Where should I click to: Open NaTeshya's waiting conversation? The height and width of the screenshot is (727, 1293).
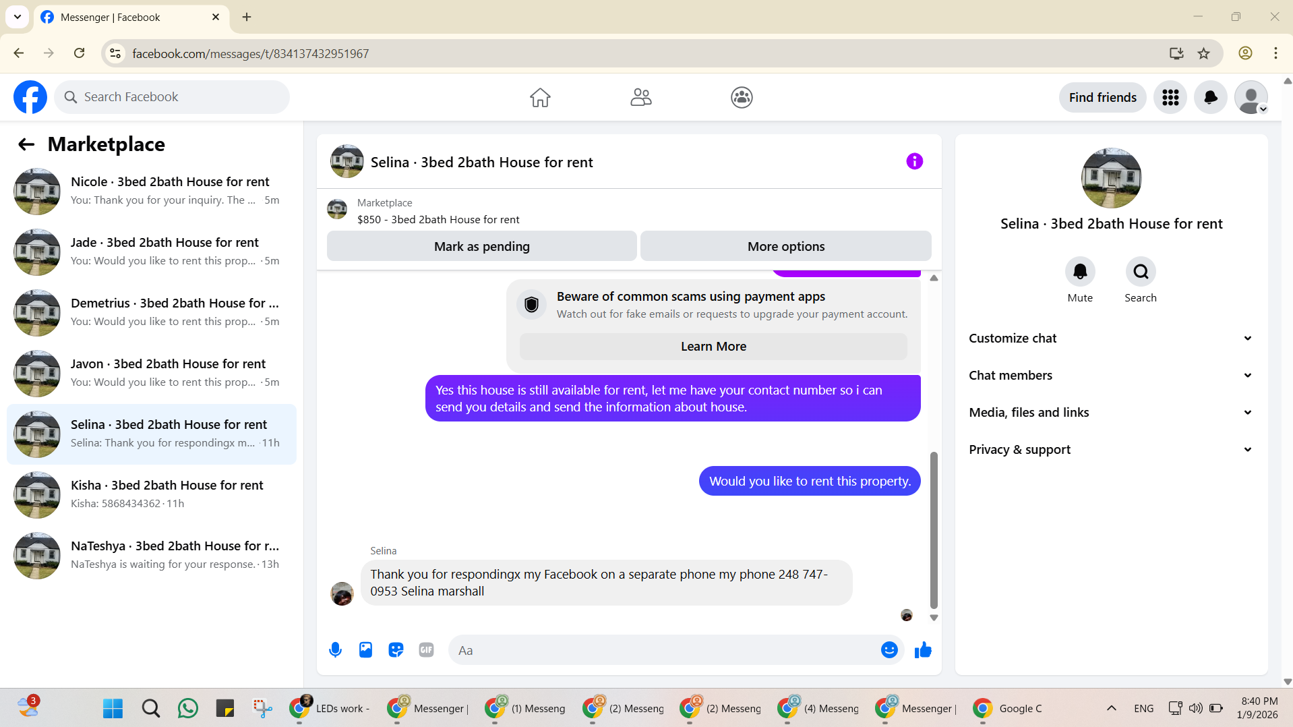coord(152,556)
